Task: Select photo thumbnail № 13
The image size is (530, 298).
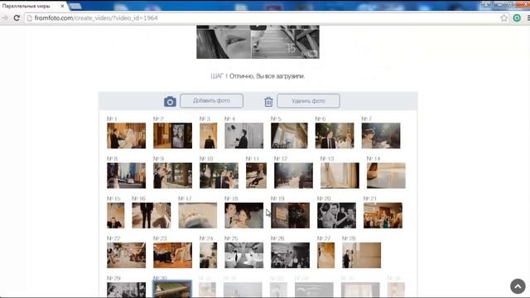Action: click(340, 175)
